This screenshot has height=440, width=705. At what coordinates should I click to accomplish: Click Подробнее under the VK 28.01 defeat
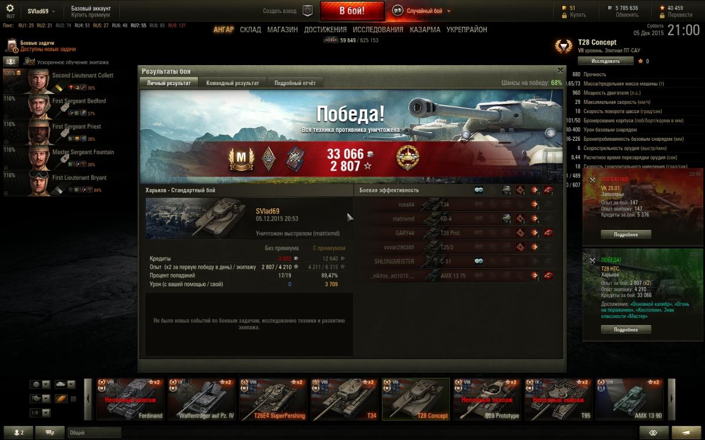pos(626,234)
